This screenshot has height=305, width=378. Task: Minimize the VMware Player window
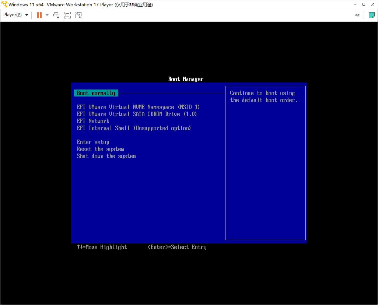[354, 4]
